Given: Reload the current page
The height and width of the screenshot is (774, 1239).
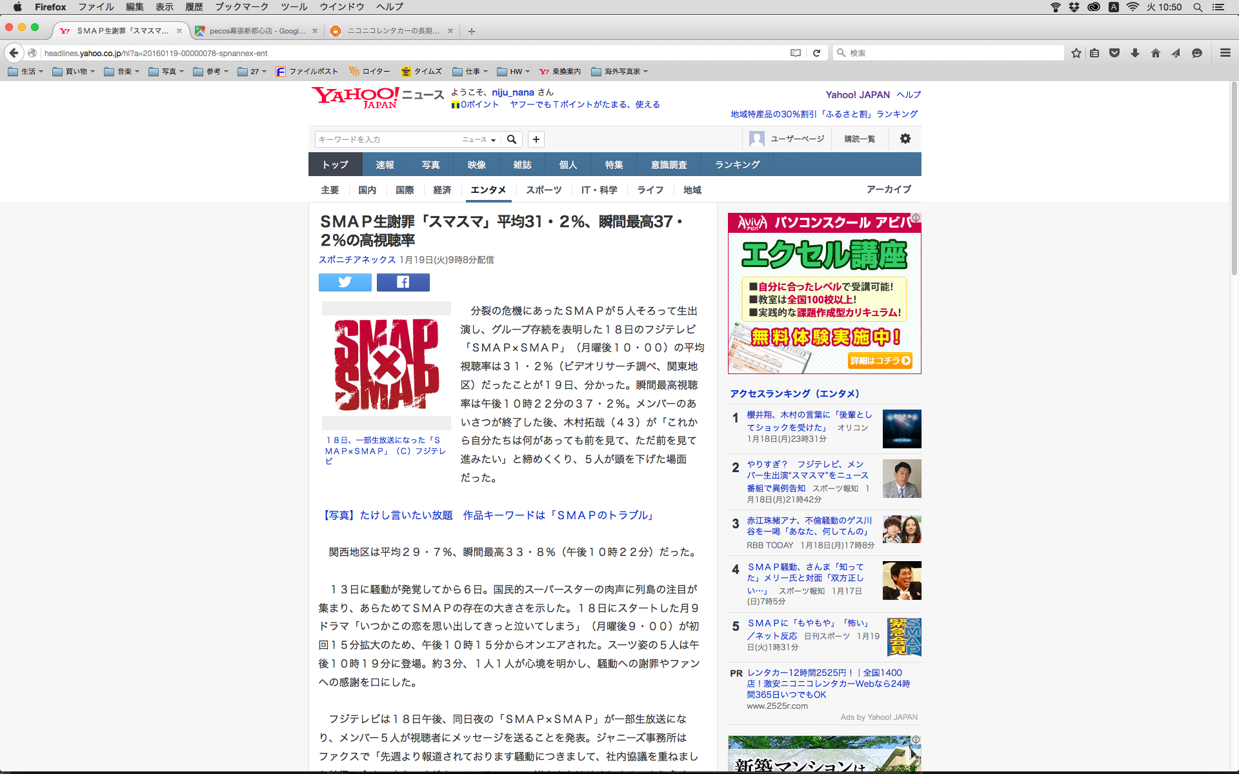Looking at the screenshot, I should point(816,53).
